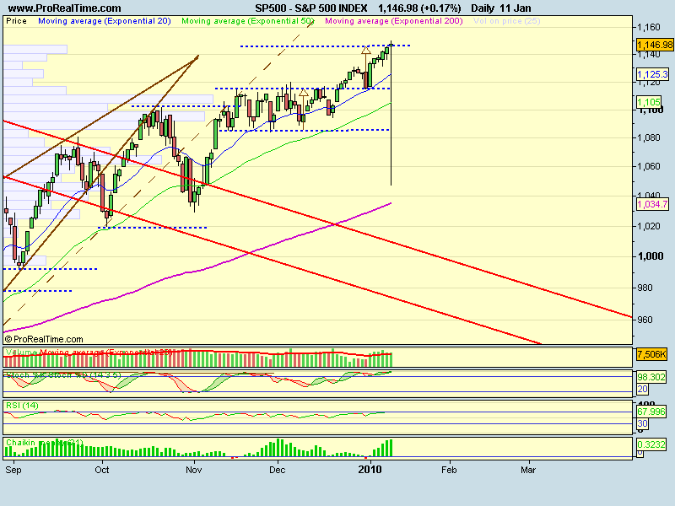
Task: Click the RSI 30 level tag
Action: [x=643, y=424]
